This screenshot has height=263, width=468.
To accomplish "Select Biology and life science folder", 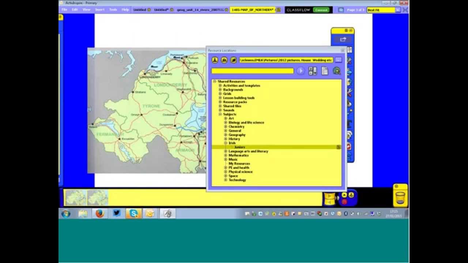I will [246, 122].
